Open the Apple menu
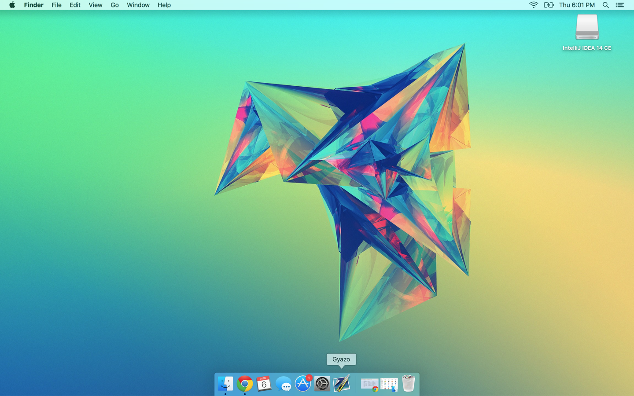634x396 pixels. click(x=12, y=5)
